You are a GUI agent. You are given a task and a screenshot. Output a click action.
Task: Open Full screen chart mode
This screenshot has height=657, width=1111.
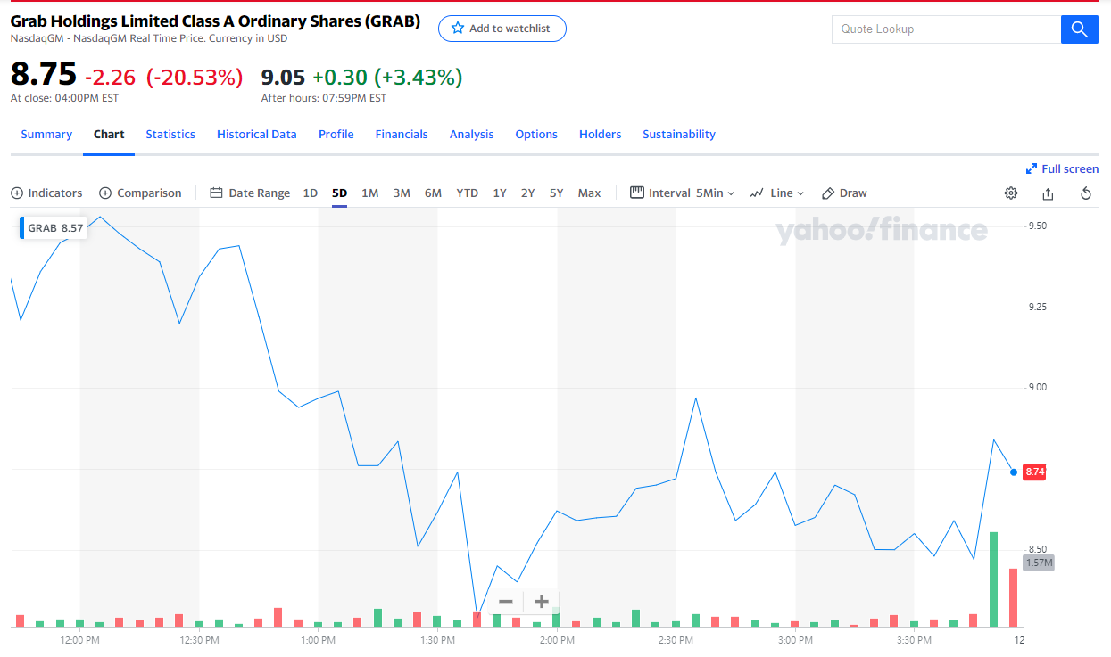click(x=1062, y=168)
